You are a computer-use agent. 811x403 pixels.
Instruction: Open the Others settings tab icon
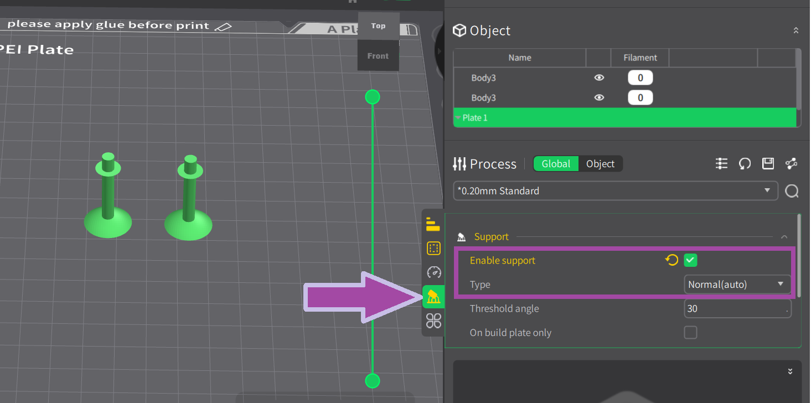pyautogui.click(x=433, y=321)
